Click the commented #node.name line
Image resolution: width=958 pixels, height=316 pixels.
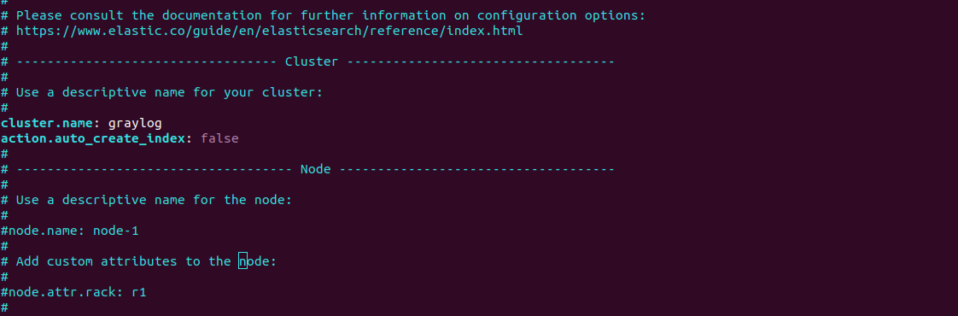(x=70, y=231)
